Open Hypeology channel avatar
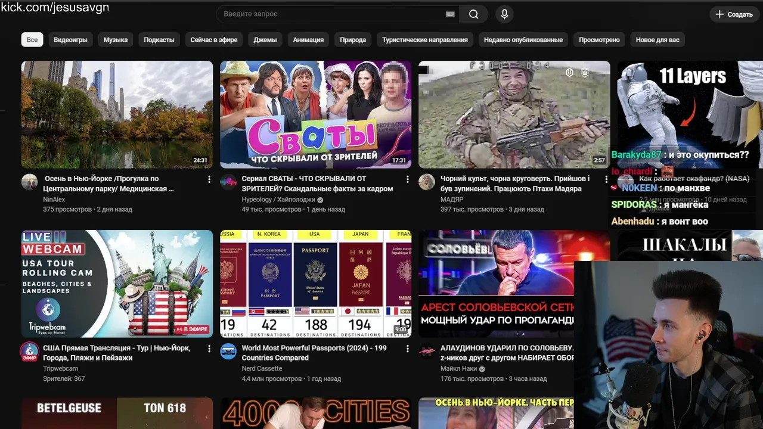Screen dimensions: 763x429 pos(228,182)
